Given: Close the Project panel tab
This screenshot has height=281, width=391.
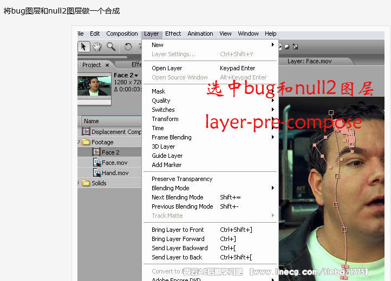Looking at the screenshot, I should pyautogui.click(x=107, y=65).
